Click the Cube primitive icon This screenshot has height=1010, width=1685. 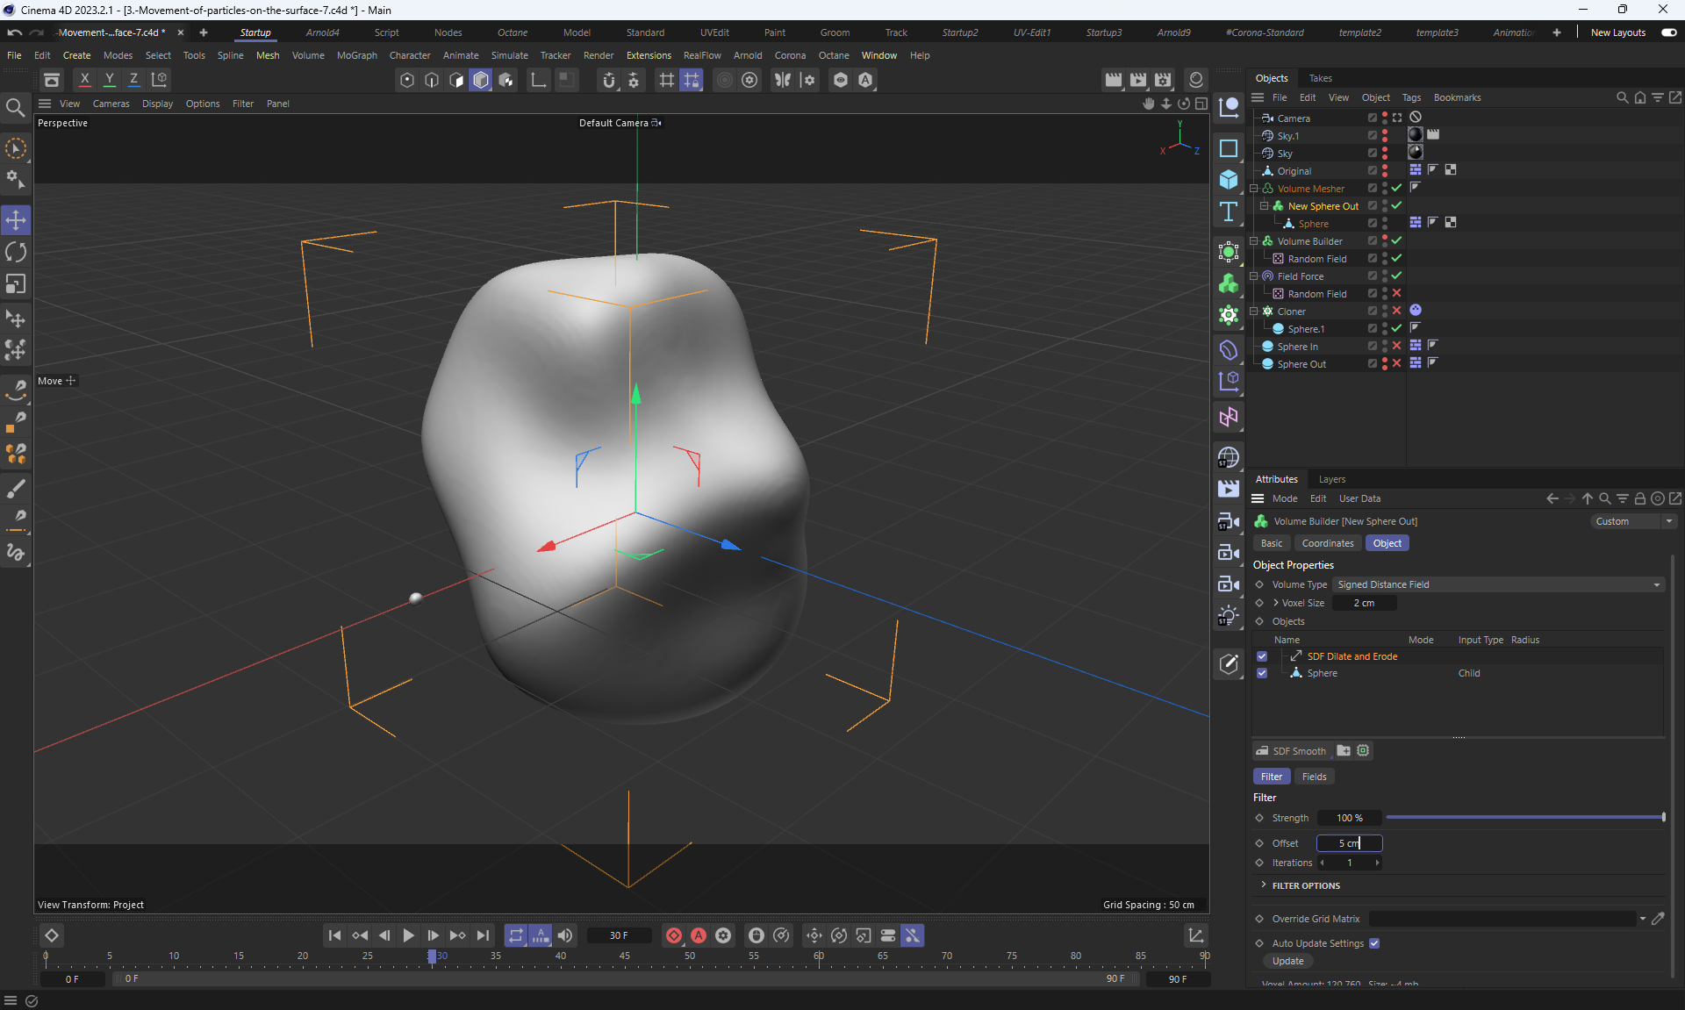[1229, 180]
